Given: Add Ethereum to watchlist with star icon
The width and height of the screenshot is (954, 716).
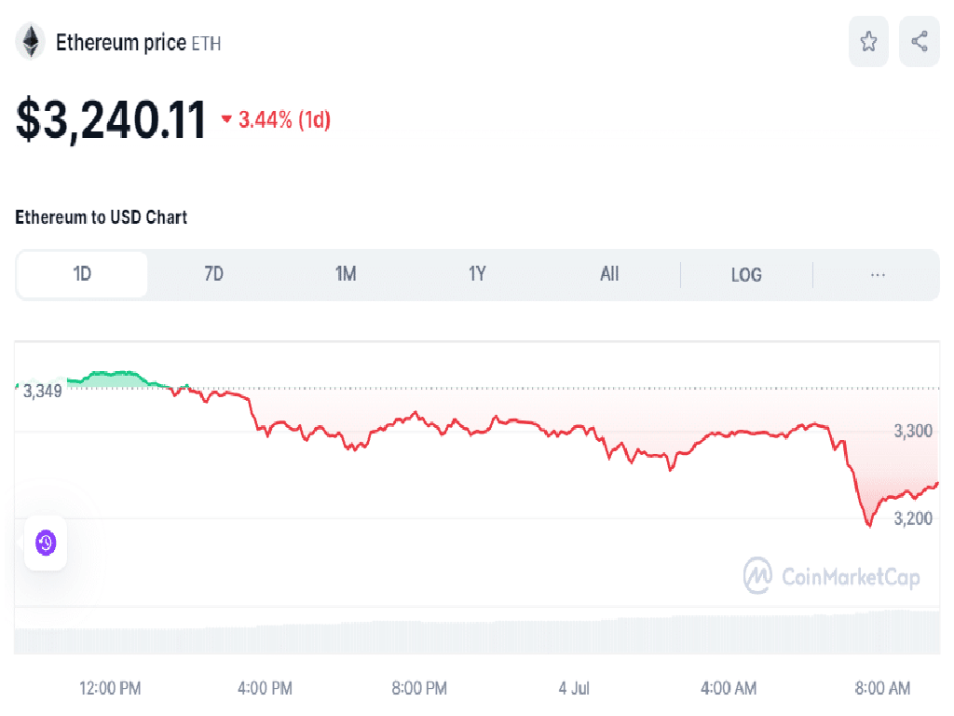Looking at the screenshot, I should click(x=868, y=41).
